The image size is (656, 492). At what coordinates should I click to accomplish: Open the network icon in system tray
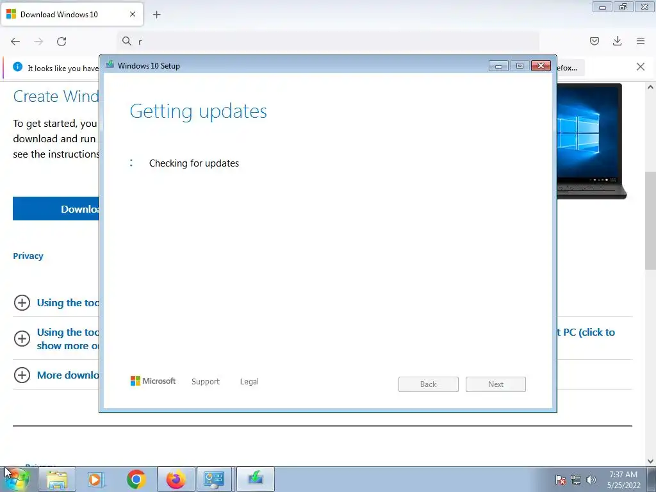tap(576, 479)
